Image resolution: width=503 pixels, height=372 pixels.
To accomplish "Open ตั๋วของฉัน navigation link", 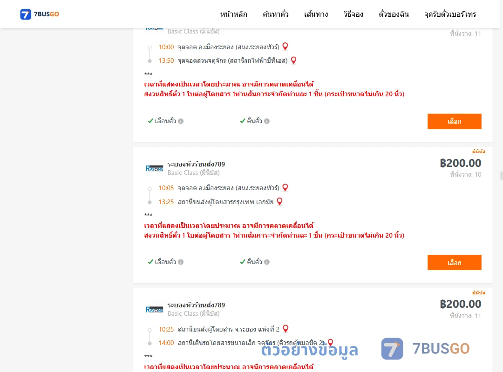I will pos(394,14).
